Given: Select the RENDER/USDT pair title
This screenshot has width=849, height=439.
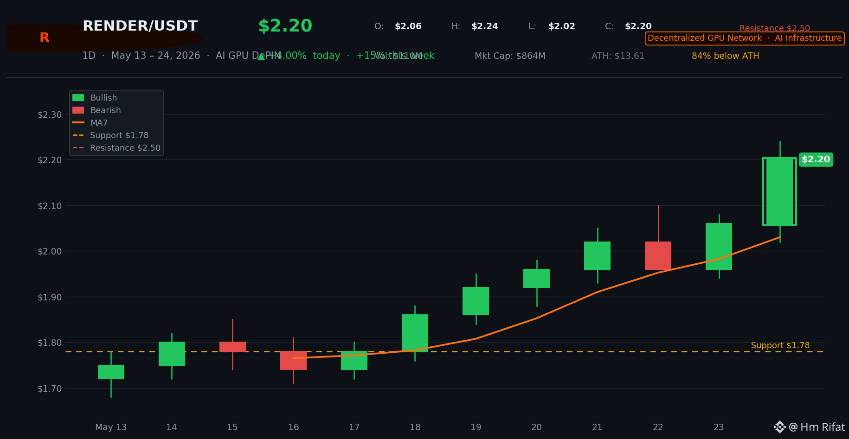Looking at the screenshot, I should tap(140, 26).
